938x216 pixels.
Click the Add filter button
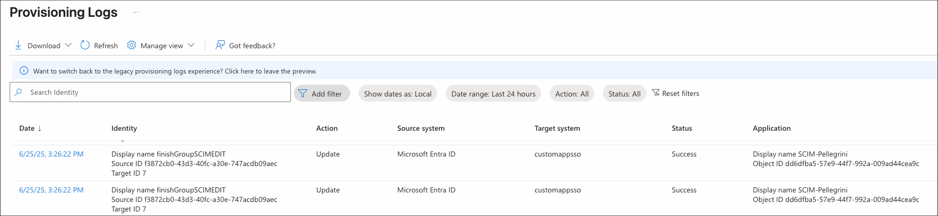[x=322, y=93]
